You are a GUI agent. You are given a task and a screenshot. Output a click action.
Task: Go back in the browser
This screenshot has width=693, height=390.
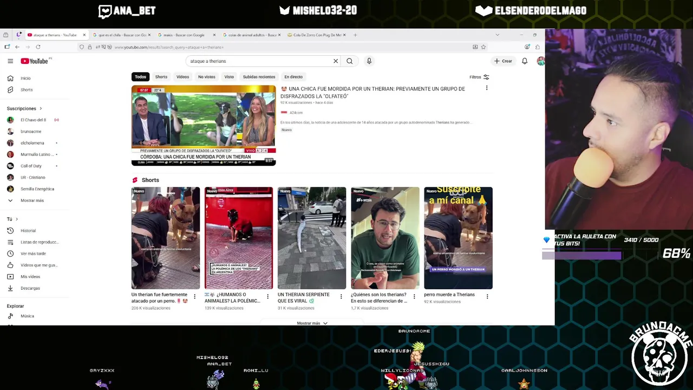coord(17,47)
